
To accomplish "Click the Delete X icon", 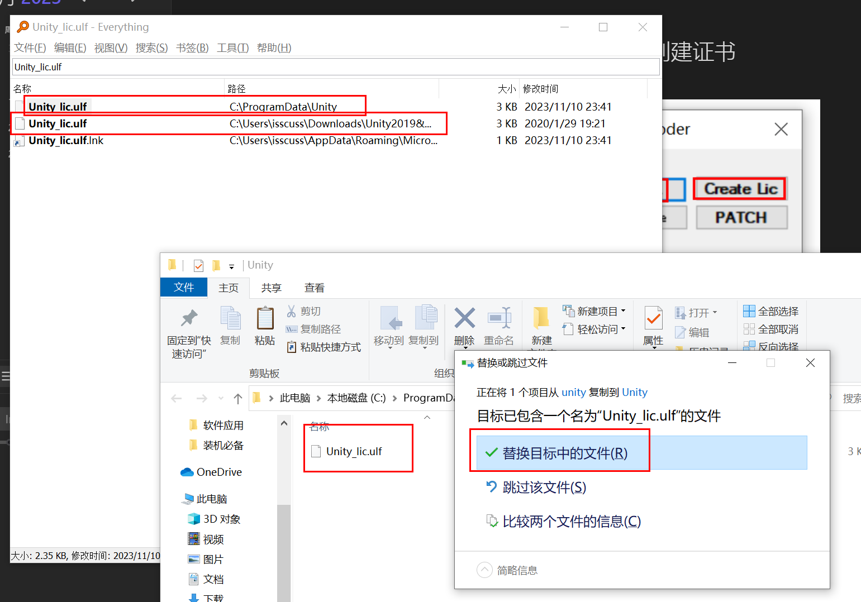I will coord(464,318).
